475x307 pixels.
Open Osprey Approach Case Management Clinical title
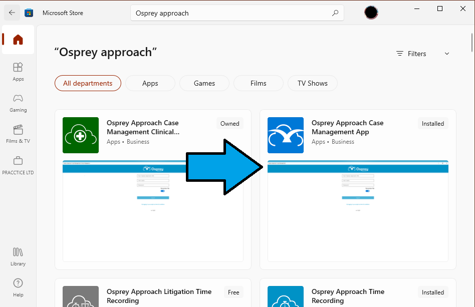(143, 128)
